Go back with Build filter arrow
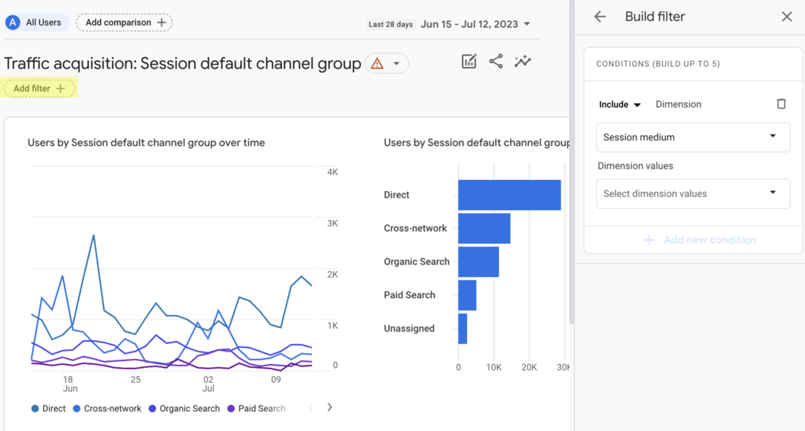The width and height of the screenshot is (805, 431). pos(600,16)
